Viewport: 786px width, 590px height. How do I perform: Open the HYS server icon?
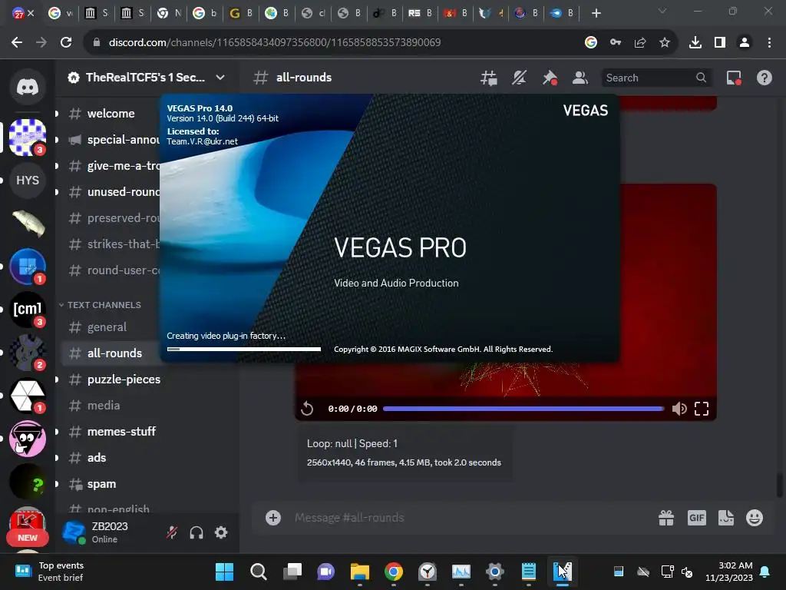pyautogui.click(x=28, y=180)
